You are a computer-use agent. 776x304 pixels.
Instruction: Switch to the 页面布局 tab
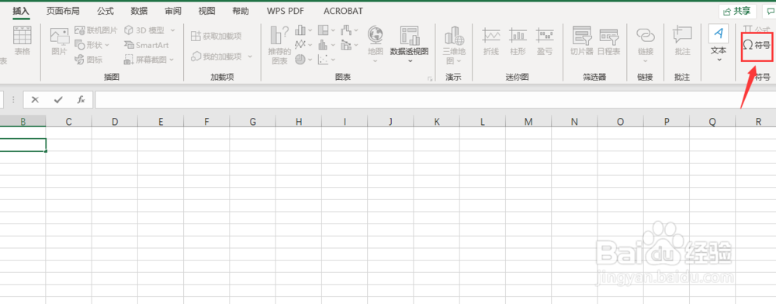(63, 11)
